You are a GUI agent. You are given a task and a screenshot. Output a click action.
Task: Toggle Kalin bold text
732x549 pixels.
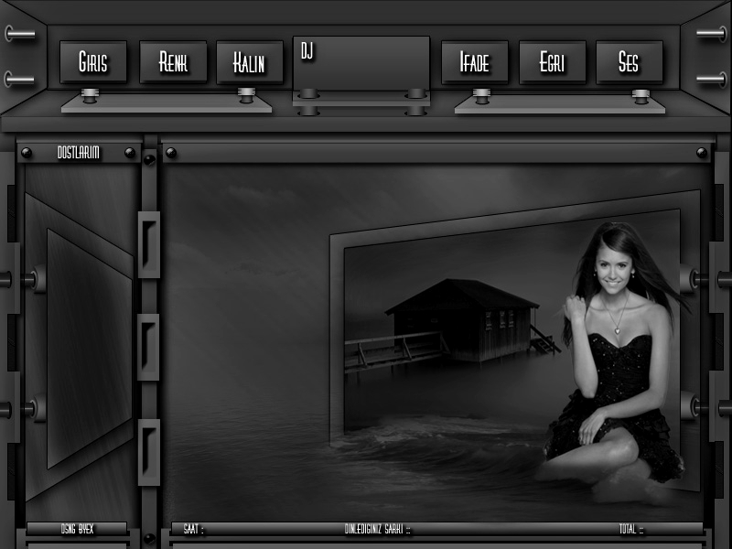(250, 62)
